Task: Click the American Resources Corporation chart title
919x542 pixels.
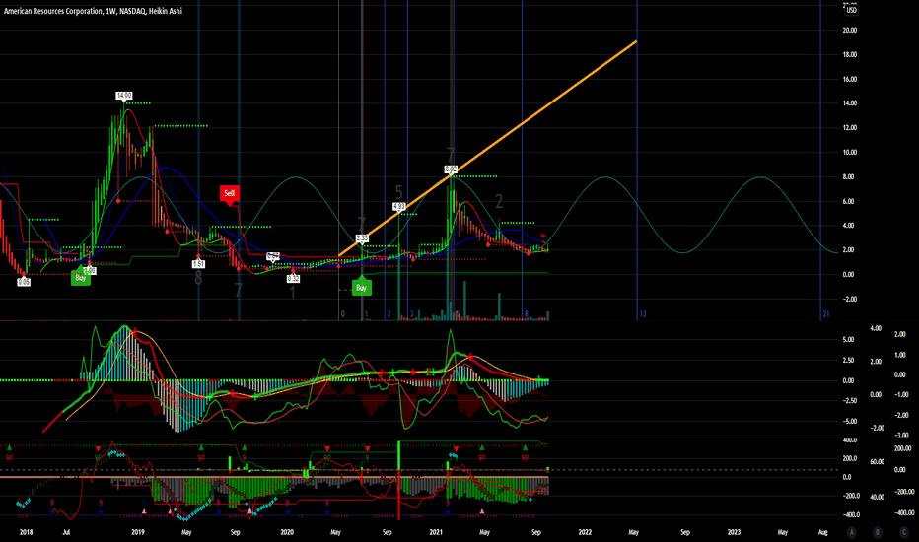Action: point(93,11)
